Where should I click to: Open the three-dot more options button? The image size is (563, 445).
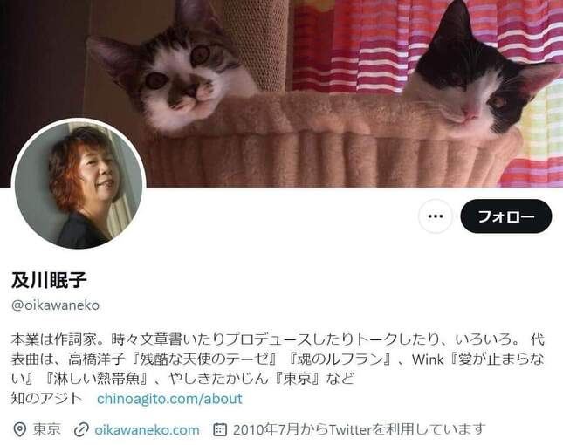coord(436,216)
